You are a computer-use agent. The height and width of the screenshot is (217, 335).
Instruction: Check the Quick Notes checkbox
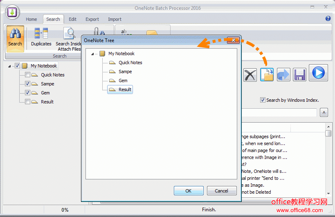pyautogui.click(x=27, y=75)
